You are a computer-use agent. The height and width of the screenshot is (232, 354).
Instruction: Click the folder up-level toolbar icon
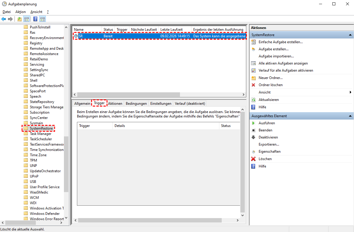point(20,19)
